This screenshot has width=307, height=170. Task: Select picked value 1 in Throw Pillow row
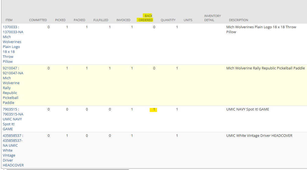click(67, 27)
